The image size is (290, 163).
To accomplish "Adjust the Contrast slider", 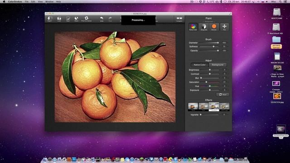I will [x=210, y=74].
